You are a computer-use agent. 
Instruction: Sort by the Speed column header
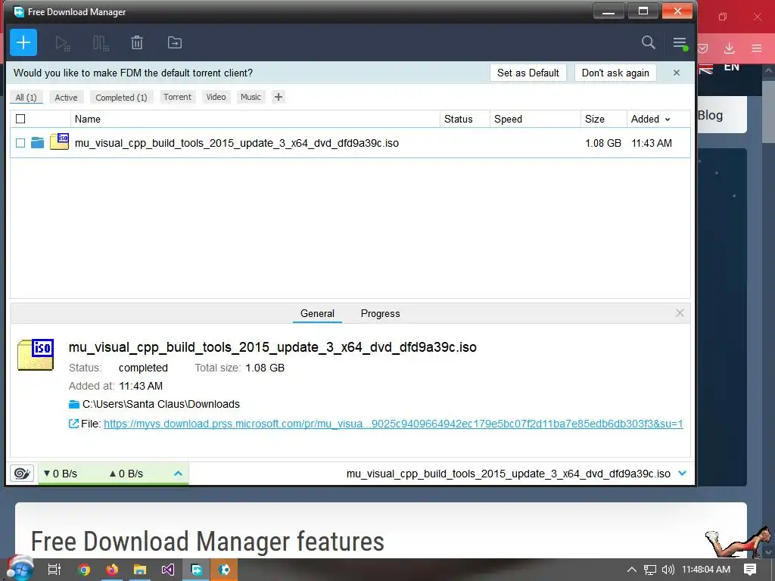[508, 119]
